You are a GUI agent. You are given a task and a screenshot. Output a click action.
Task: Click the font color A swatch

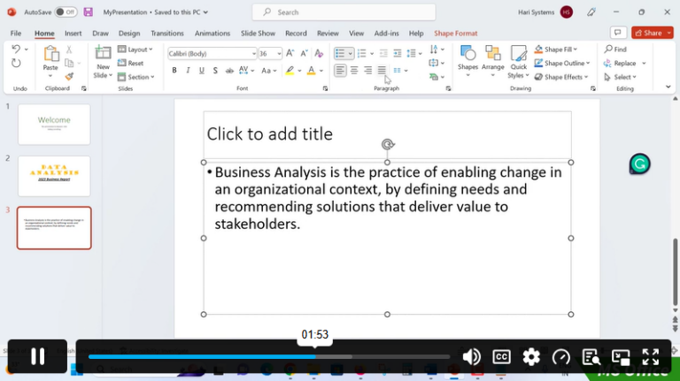point(311,71)
